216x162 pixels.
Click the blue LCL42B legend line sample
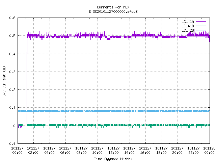[x=201, y=30]
